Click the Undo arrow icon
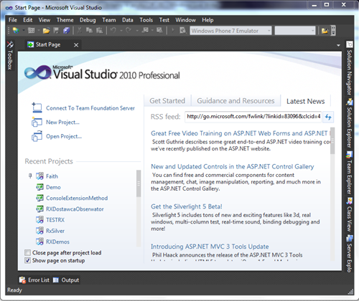Screen dimensions: 359x301 point(113,30)
